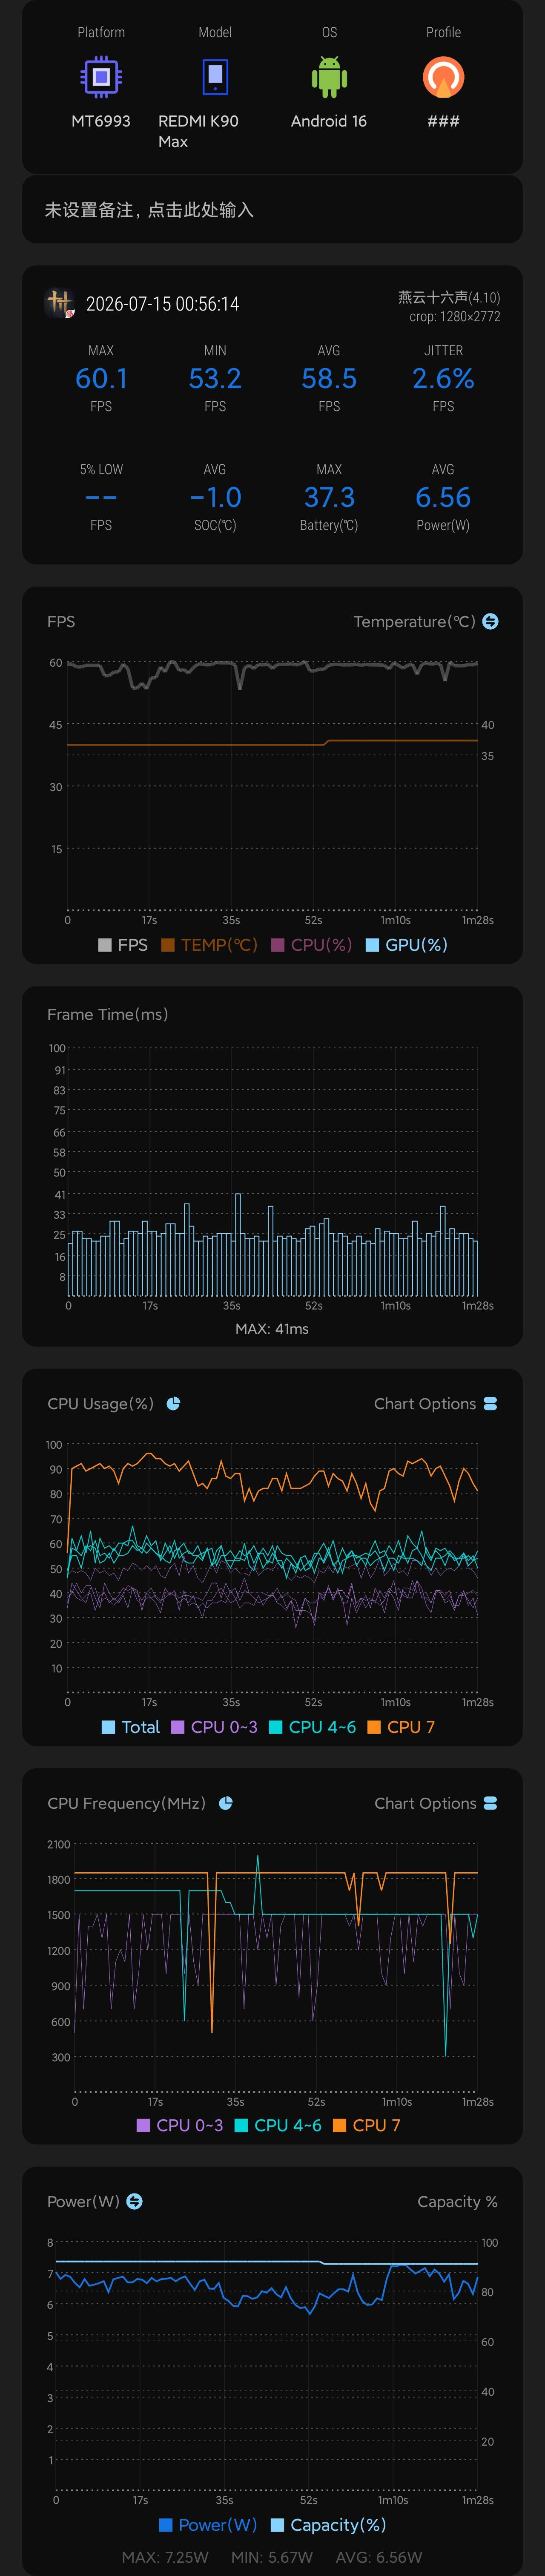This screenshot has width=545, height=2576.
Task: Toggle the FPS legend series
Action: [x=123, y=944]
